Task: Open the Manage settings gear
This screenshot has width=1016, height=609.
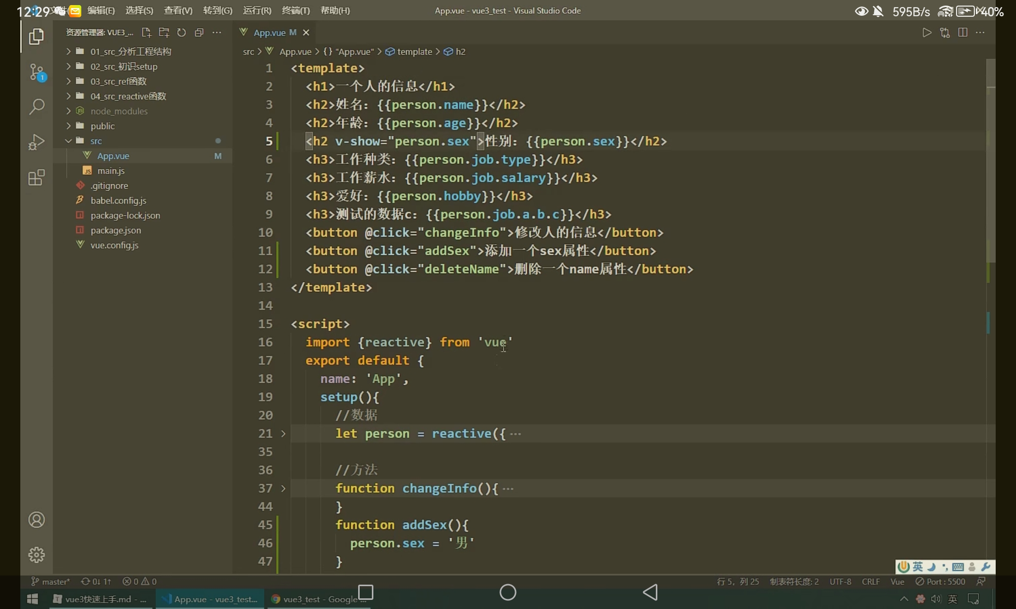Action: (x=37, y=555)
